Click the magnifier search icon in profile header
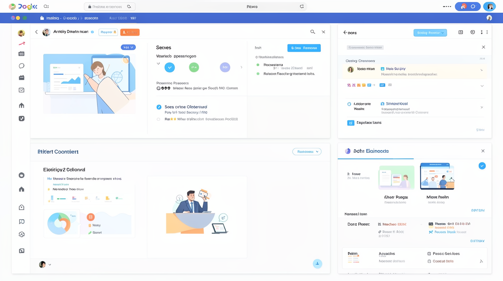 313,32
